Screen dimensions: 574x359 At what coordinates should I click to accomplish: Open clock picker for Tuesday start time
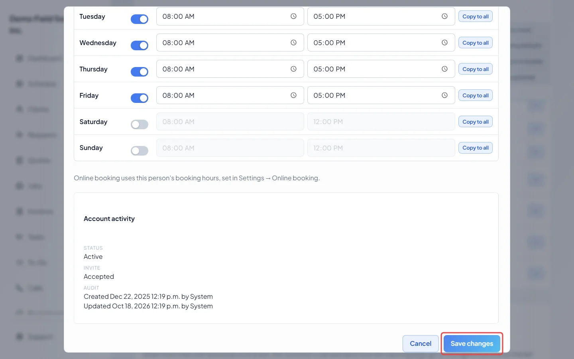coord(293,16)
